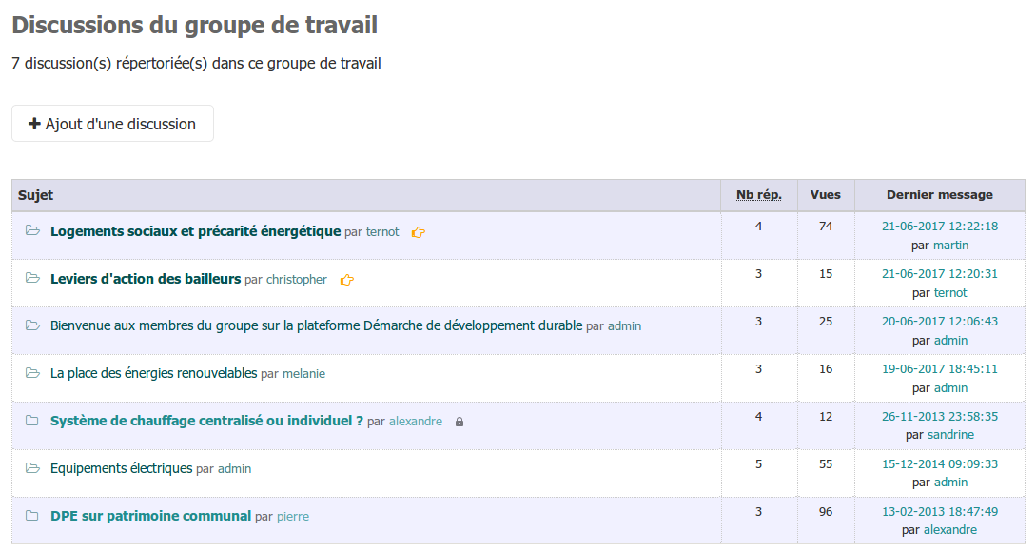Viewport: 1036px width, 552px height.
Task: Click admin last poster in énergies renouvelables row
Action: point(950,388)
